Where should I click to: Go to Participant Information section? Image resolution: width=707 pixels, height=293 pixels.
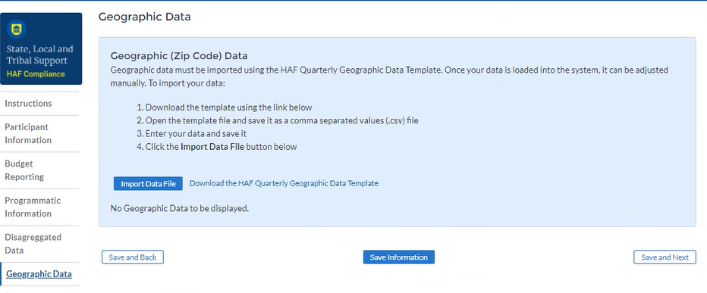pyautogui.click(x=28, y=134)
